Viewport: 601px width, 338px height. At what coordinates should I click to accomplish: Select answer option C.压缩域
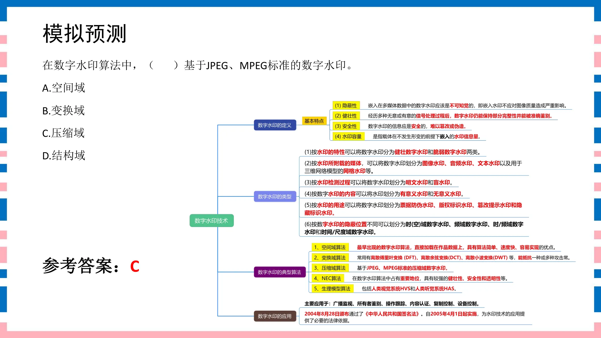click(63, 133)
